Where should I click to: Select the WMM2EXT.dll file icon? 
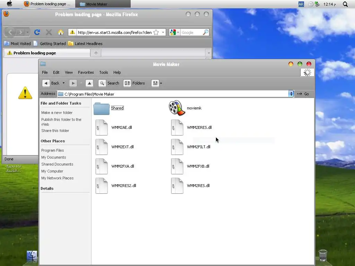pyautogui.click(x=102, y=147)
